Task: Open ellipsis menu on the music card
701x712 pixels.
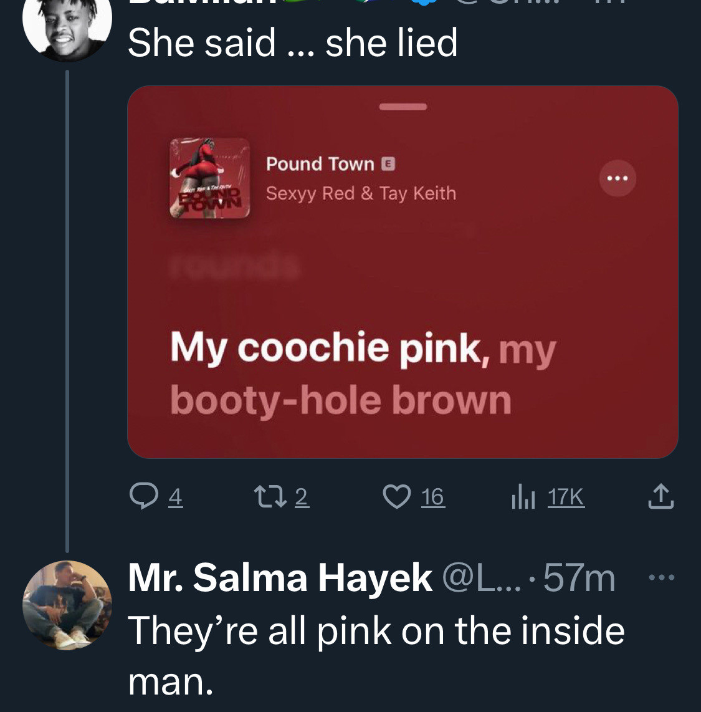Action: click(x=617, y=178)
